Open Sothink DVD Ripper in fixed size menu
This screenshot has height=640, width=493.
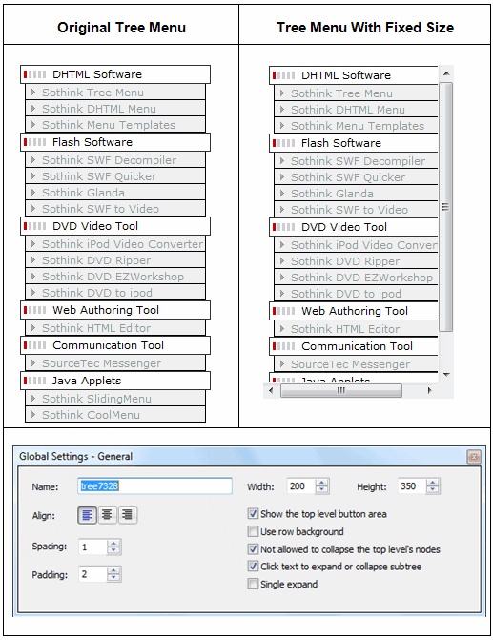[356, 261]
